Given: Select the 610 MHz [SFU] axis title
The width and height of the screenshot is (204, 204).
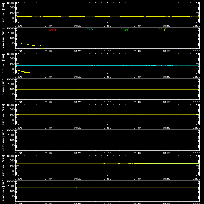Looking at the screenshot, I should coord(3,63).
